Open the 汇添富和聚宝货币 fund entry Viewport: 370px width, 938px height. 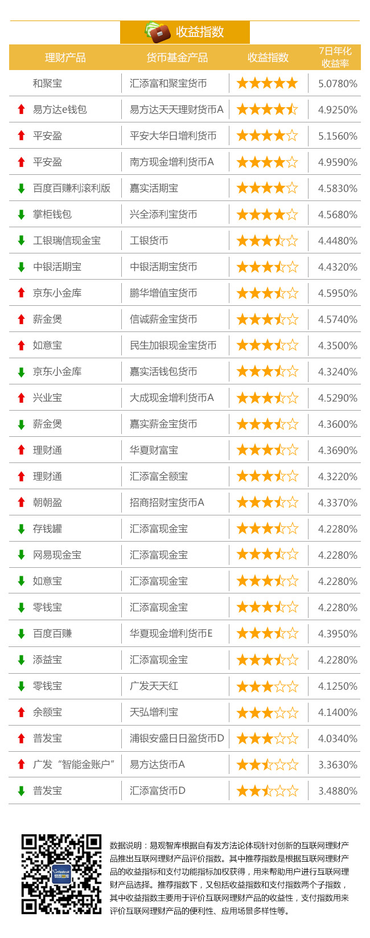pos(168,83)
